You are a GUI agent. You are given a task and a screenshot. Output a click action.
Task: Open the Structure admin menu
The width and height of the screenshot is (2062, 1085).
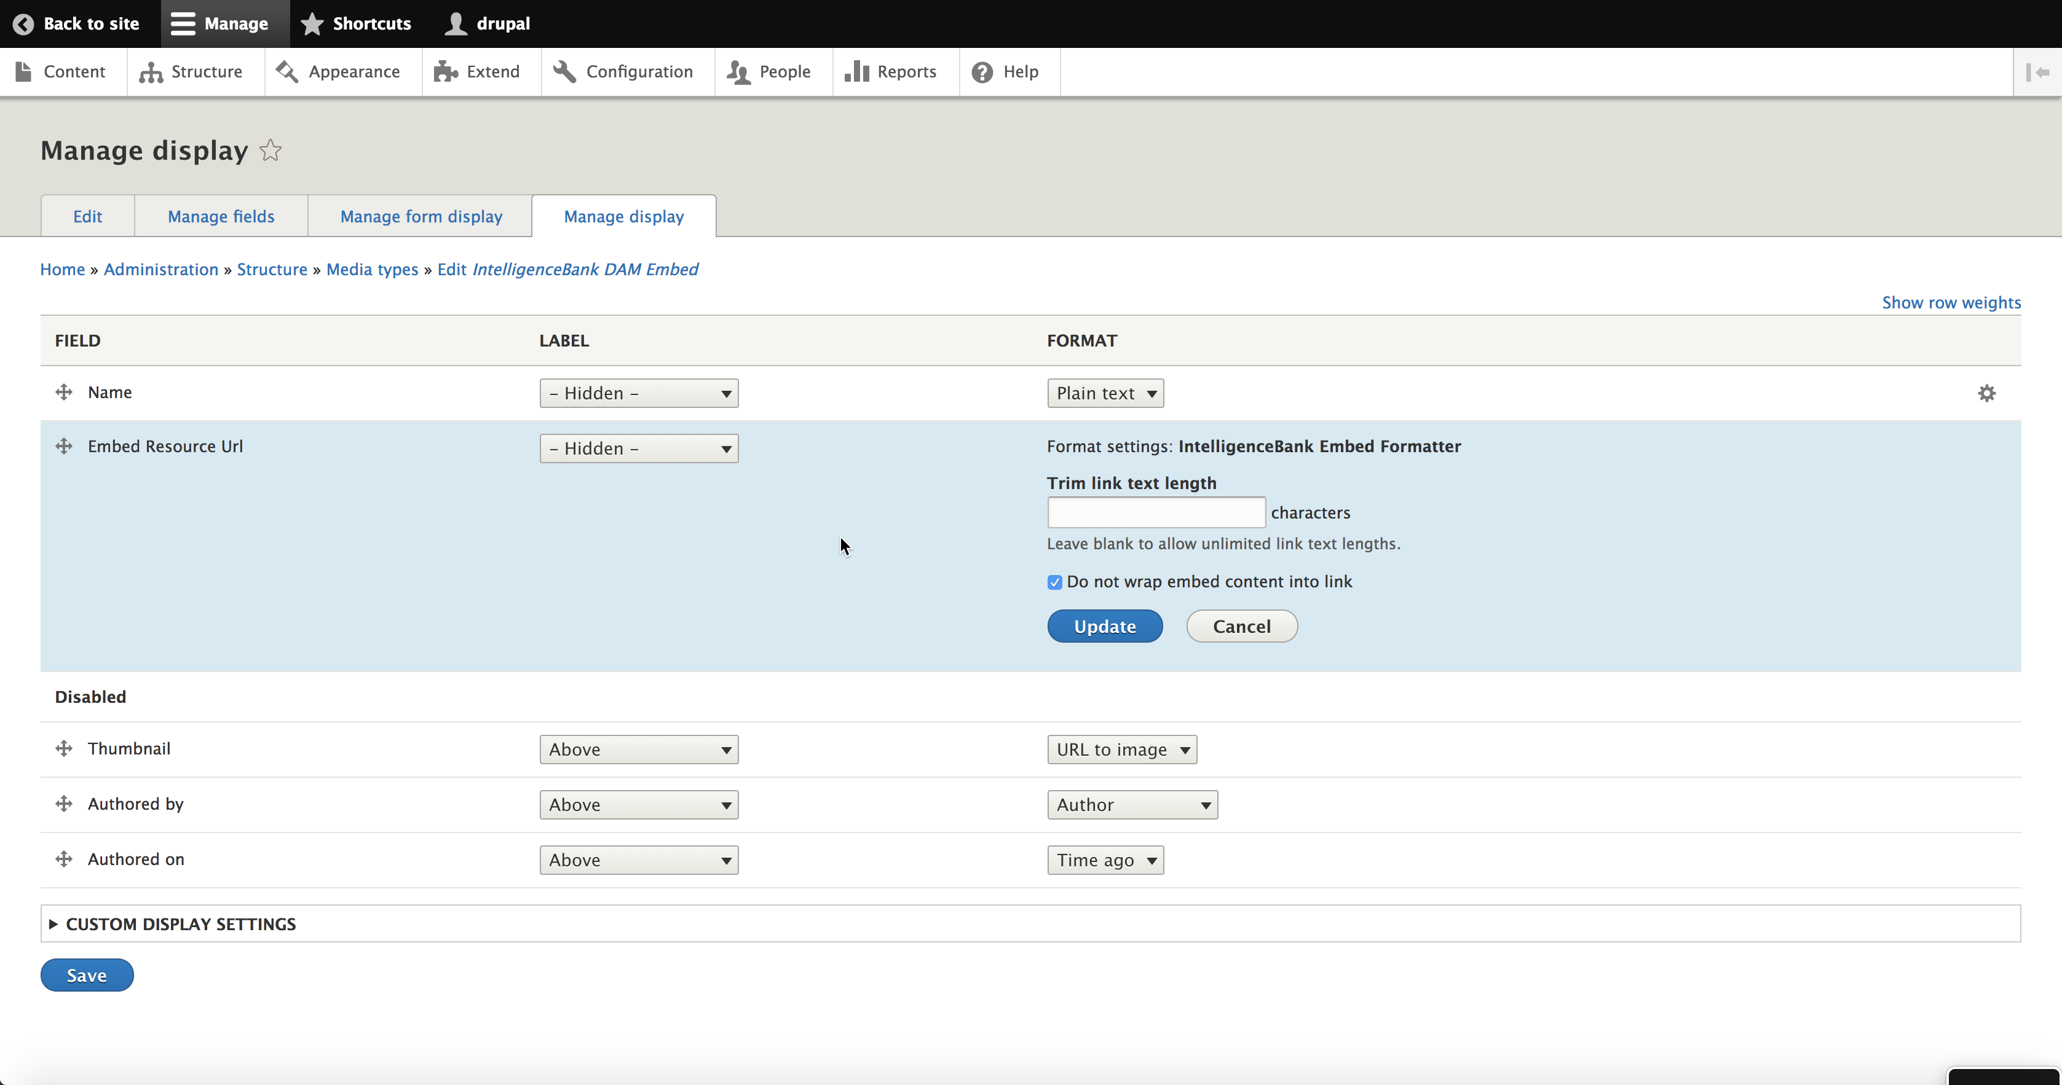click(x=191, y=72)
